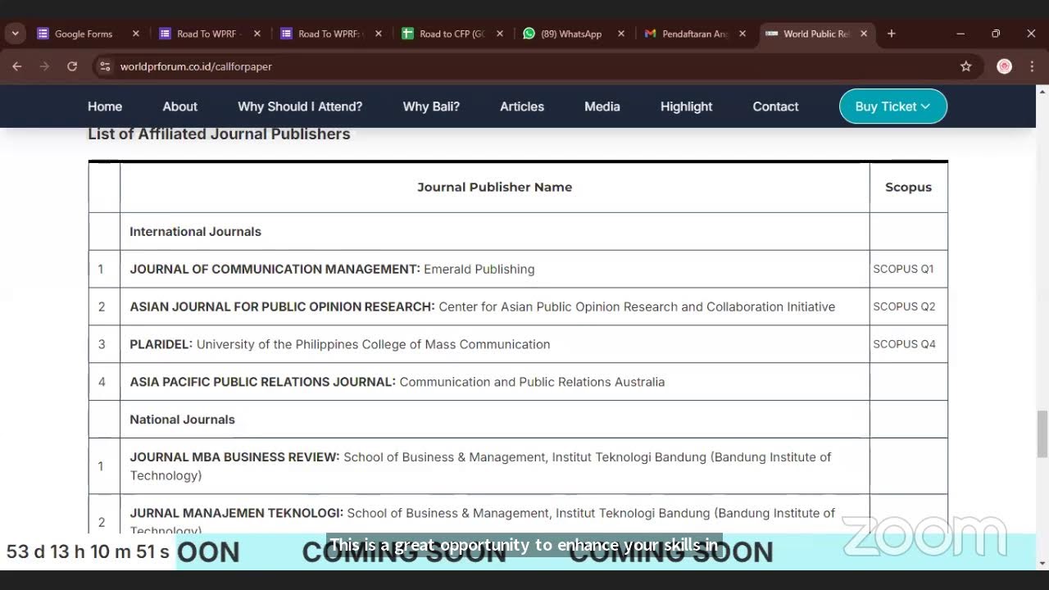This screenshot has height=590, width=1049.
Task: Close the World Public Relations tab
Action: pyautogui.click(x=864, y=34)
